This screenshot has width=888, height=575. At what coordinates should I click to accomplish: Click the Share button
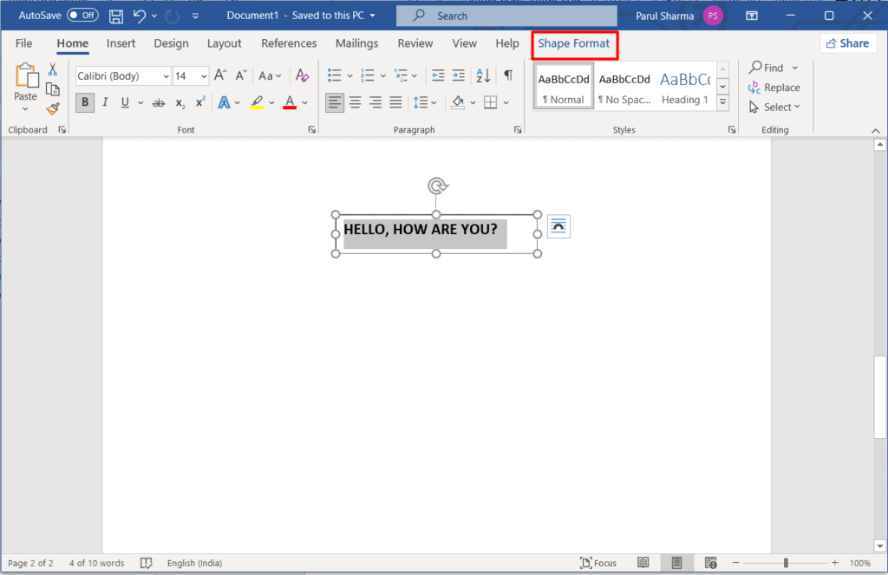click(x=848, y=43)
